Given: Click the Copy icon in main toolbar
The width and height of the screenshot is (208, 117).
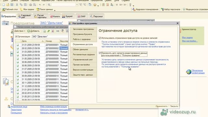Looking at the screenshot, I should point(21,5).
